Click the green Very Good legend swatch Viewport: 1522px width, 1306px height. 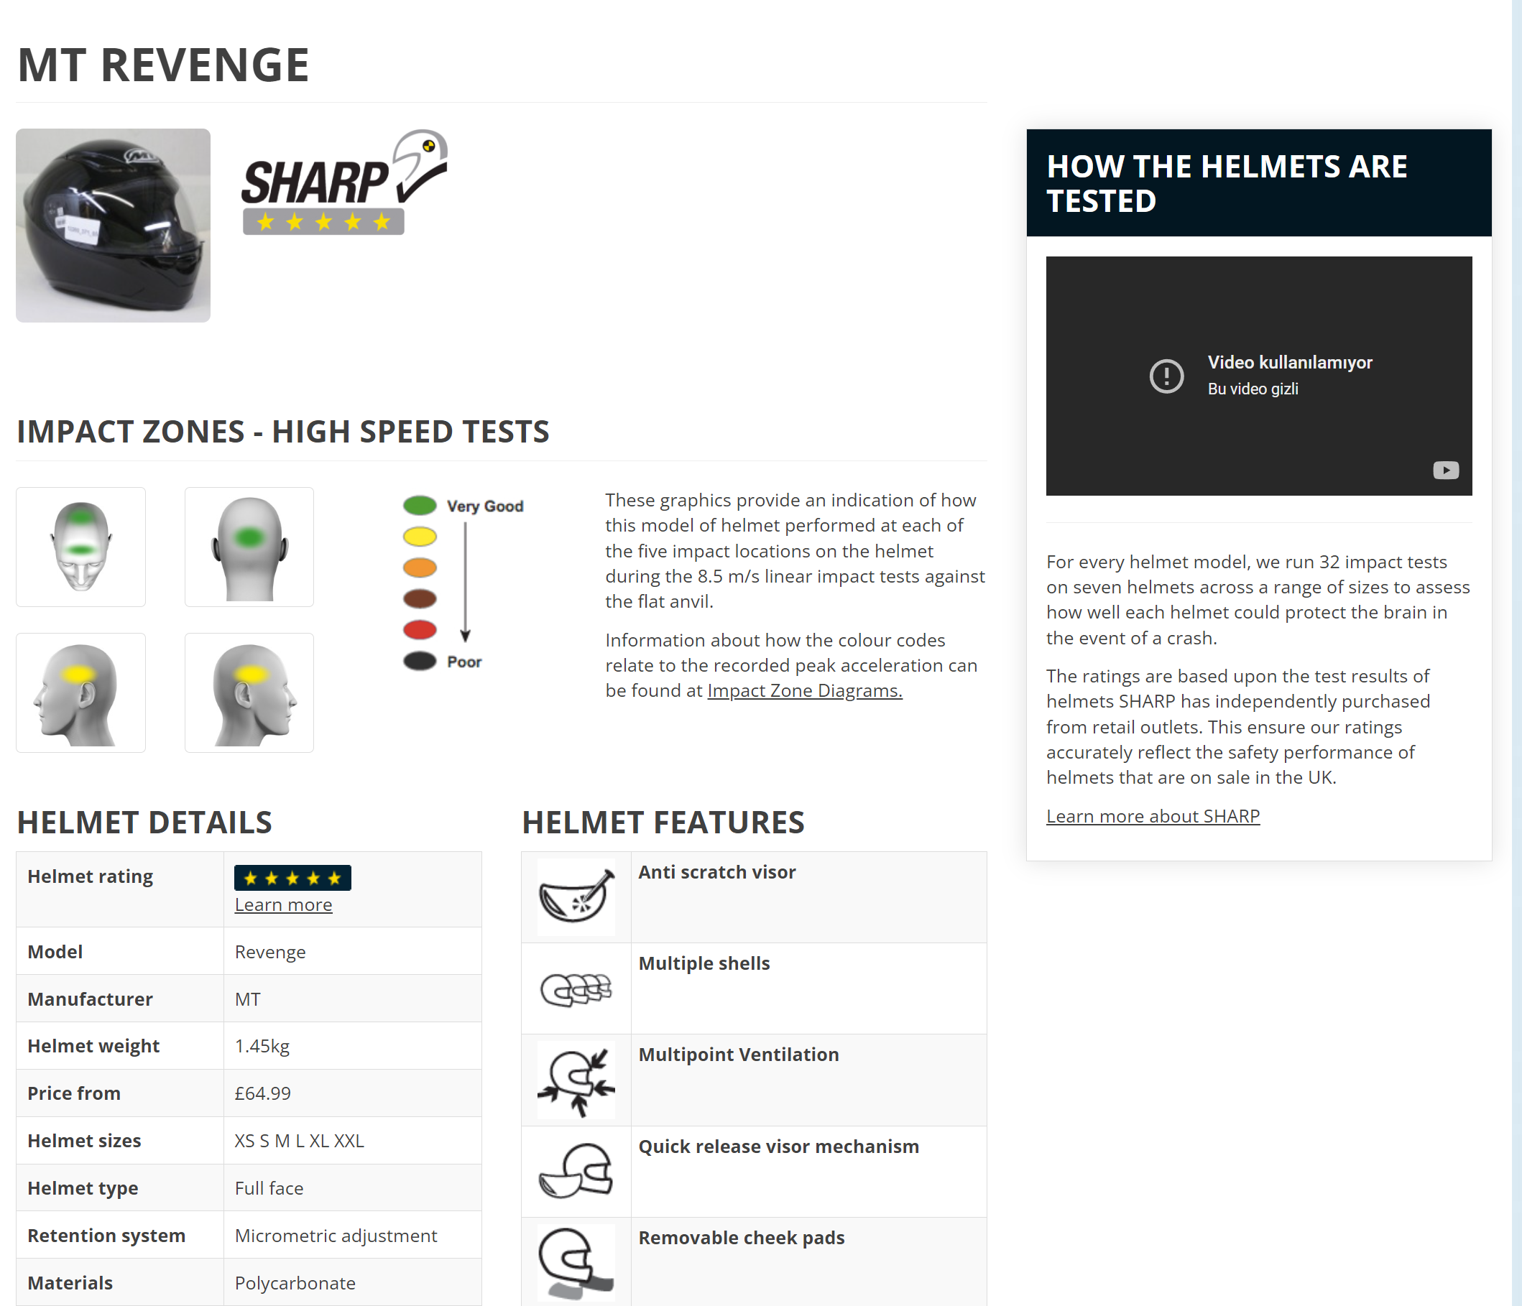point(420,505)
